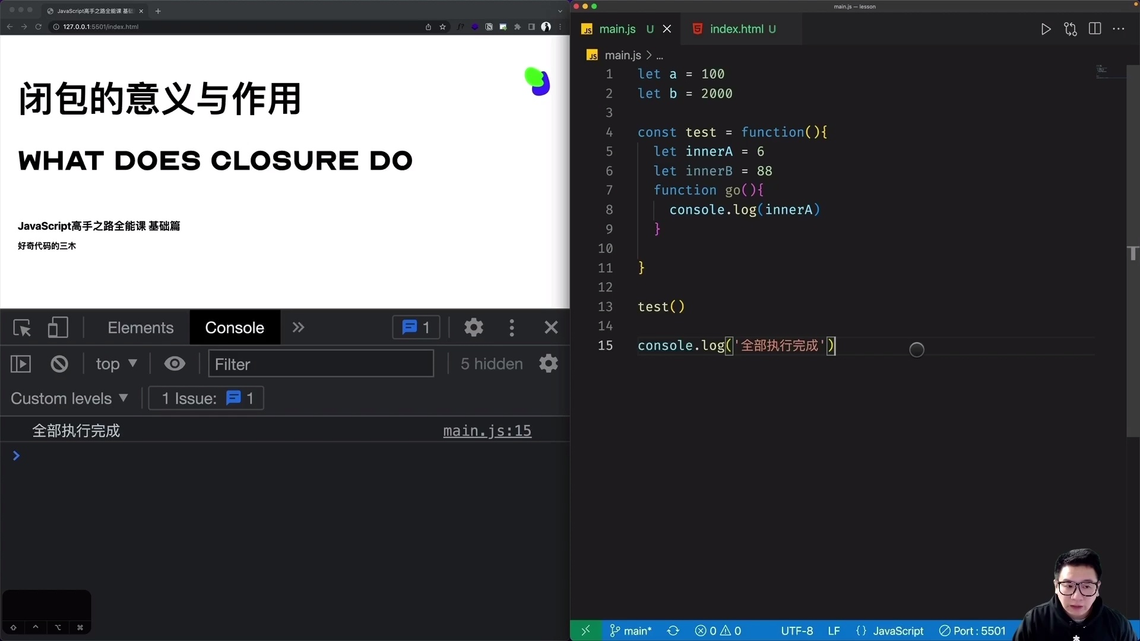1140x641 pixels.
Task: Switch to the Elements tab
Action: pos(140,328)
